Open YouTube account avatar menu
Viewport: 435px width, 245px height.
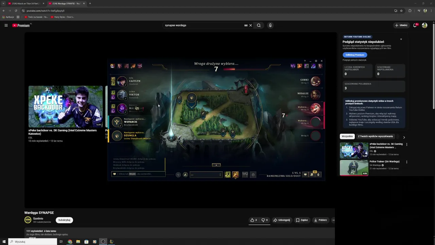coord(424,25)
